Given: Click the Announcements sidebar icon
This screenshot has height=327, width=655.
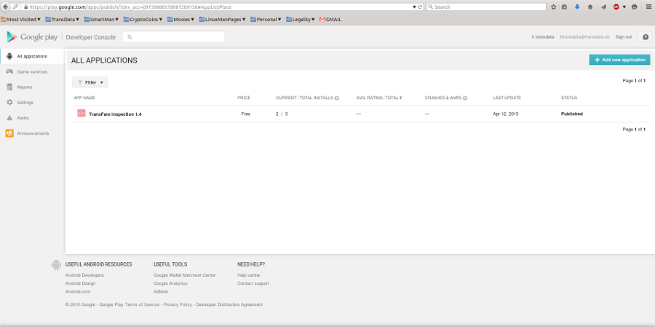Looking at the screenshot, I should point(9,133).
